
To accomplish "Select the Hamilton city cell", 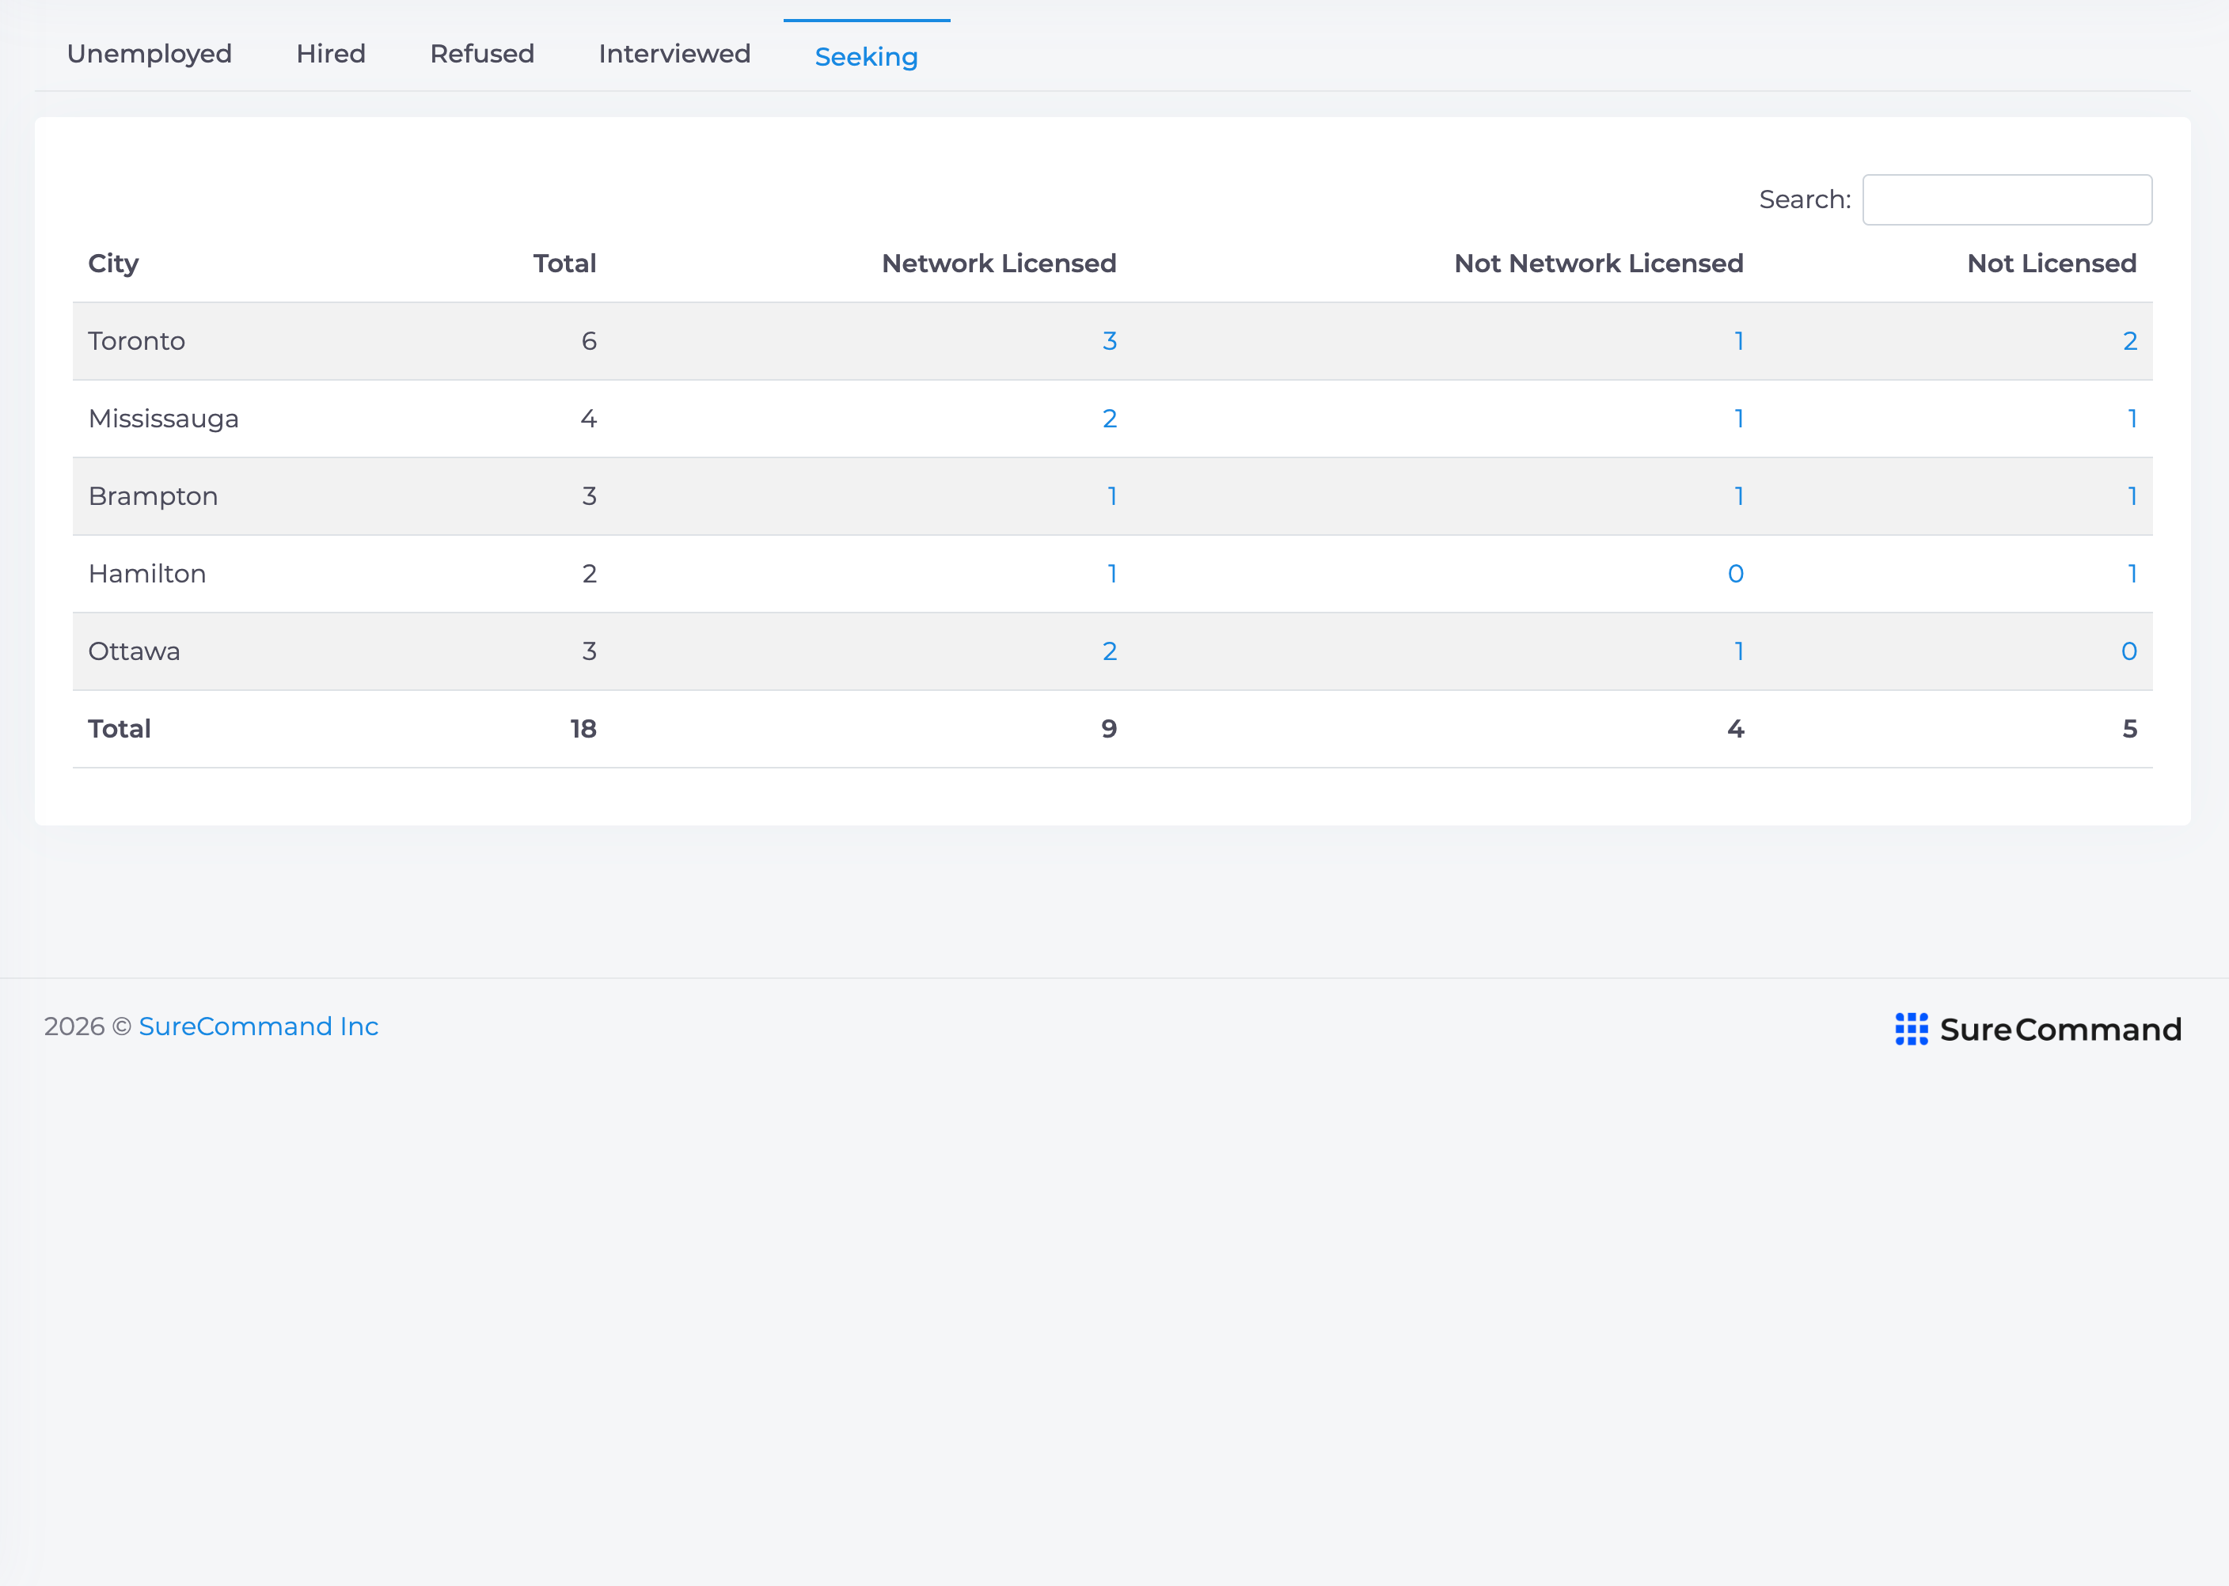I will (146, 575).
